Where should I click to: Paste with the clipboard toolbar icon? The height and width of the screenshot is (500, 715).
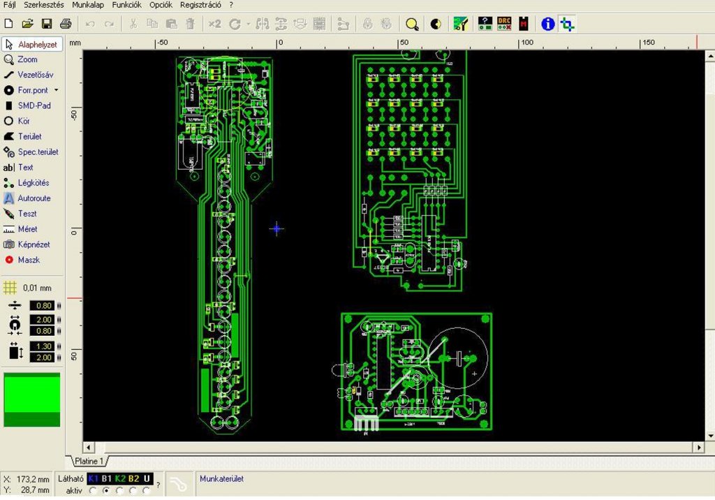(172, 24)
